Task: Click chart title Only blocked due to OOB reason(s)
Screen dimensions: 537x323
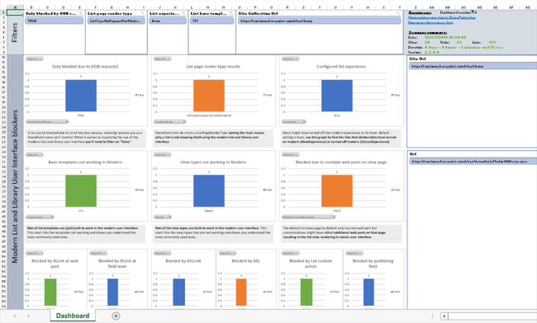Action: tap(85, 67)
